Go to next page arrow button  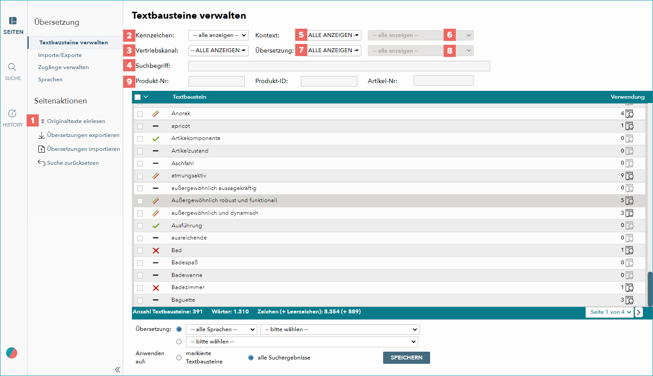639,312
